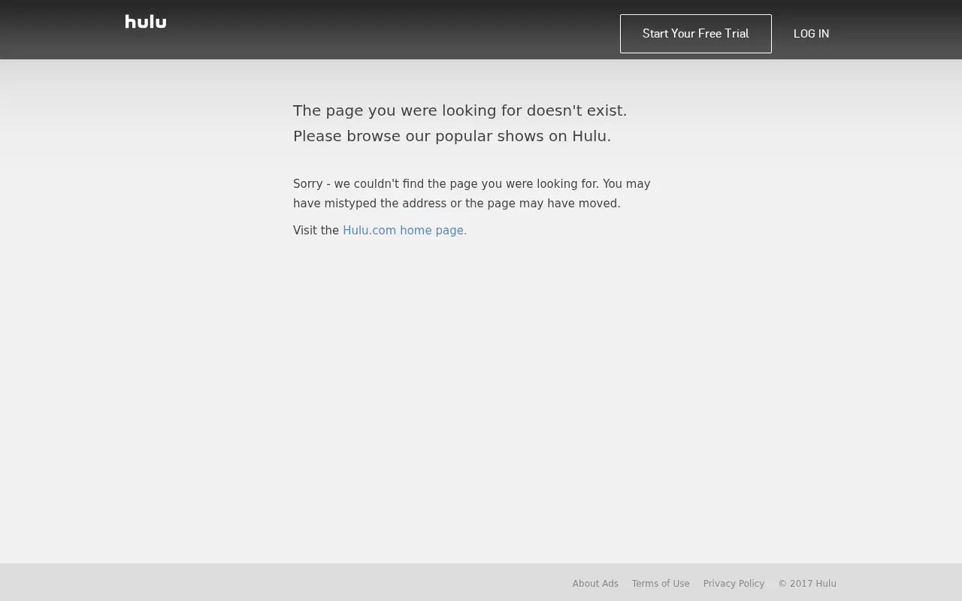This screenshot has width=962, height=601.
Task: Click the line 'Please browse our popular shows on Hulu.'
Action: click(x=452, y=136)
